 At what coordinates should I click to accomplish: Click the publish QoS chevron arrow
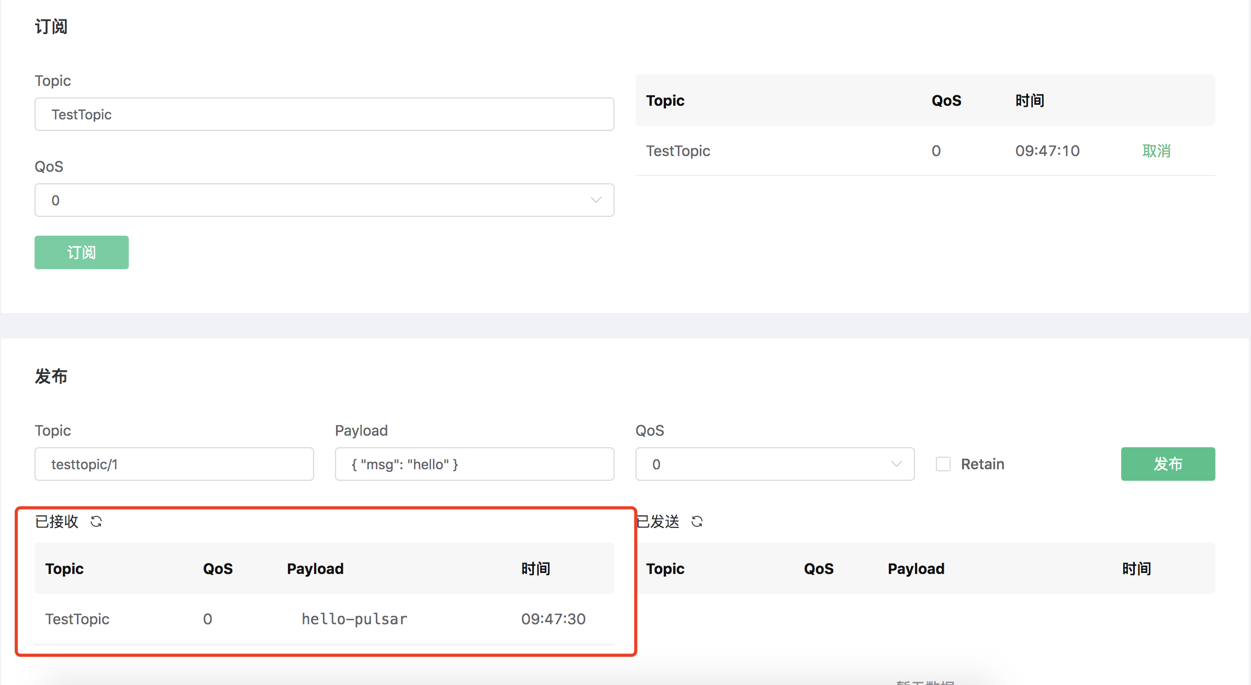896,464
